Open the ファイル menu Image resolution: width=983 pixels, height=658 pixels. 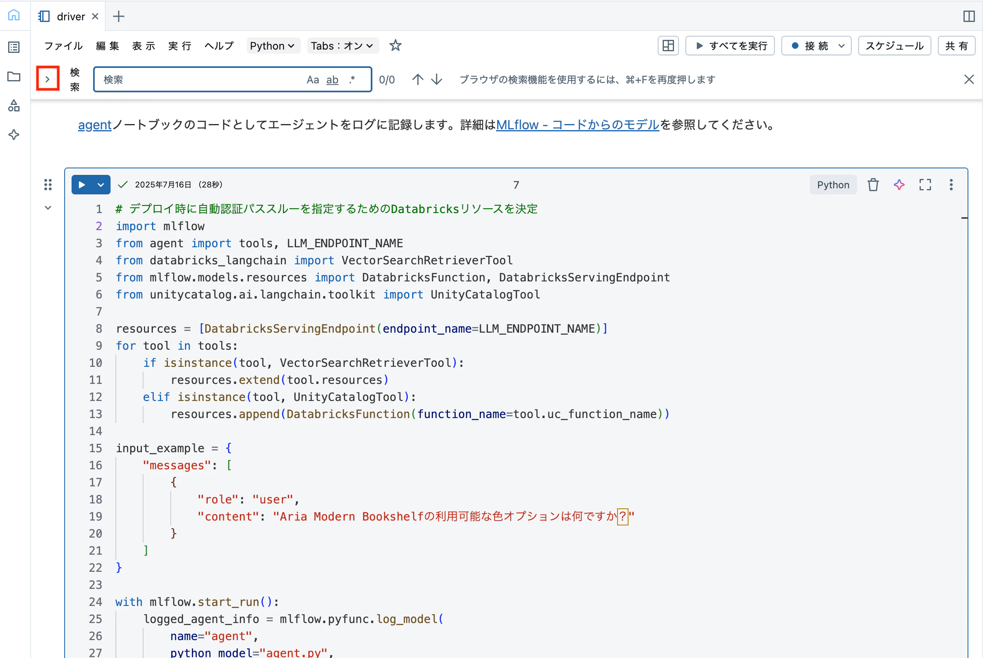coord(64,46)
